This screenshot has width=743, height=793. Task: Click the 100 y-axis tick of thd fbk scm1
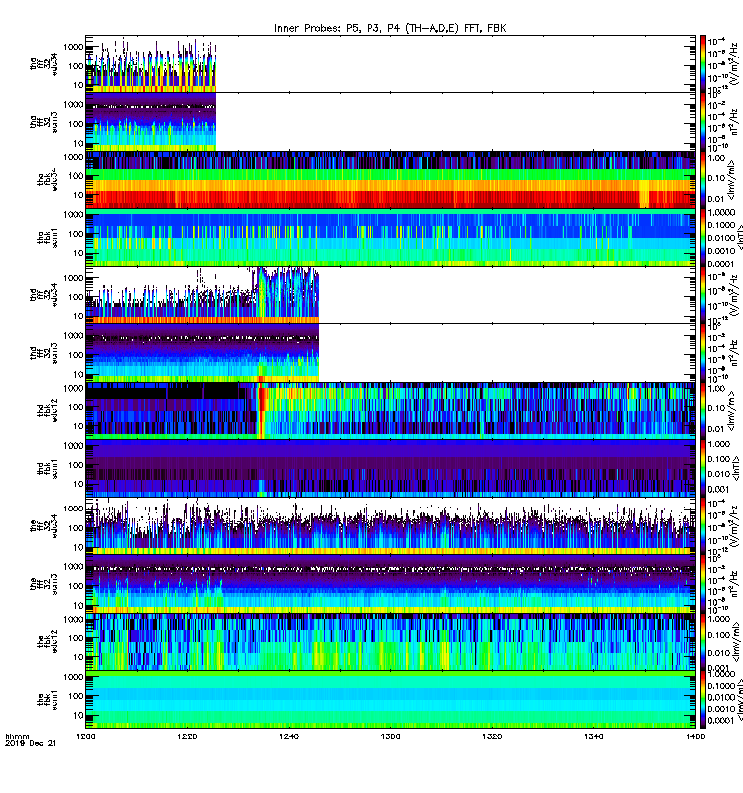point(76,465)
